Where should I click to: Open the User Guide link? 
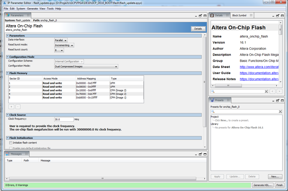[259, 73]
